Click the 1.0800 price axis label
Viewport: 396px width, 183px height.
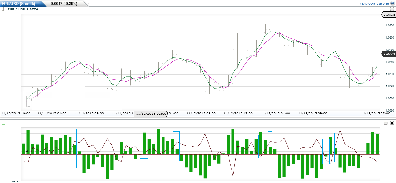(390, 38)
